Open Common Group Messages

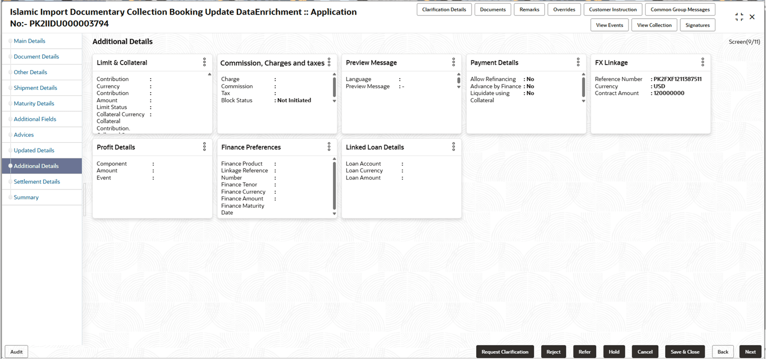680,10
